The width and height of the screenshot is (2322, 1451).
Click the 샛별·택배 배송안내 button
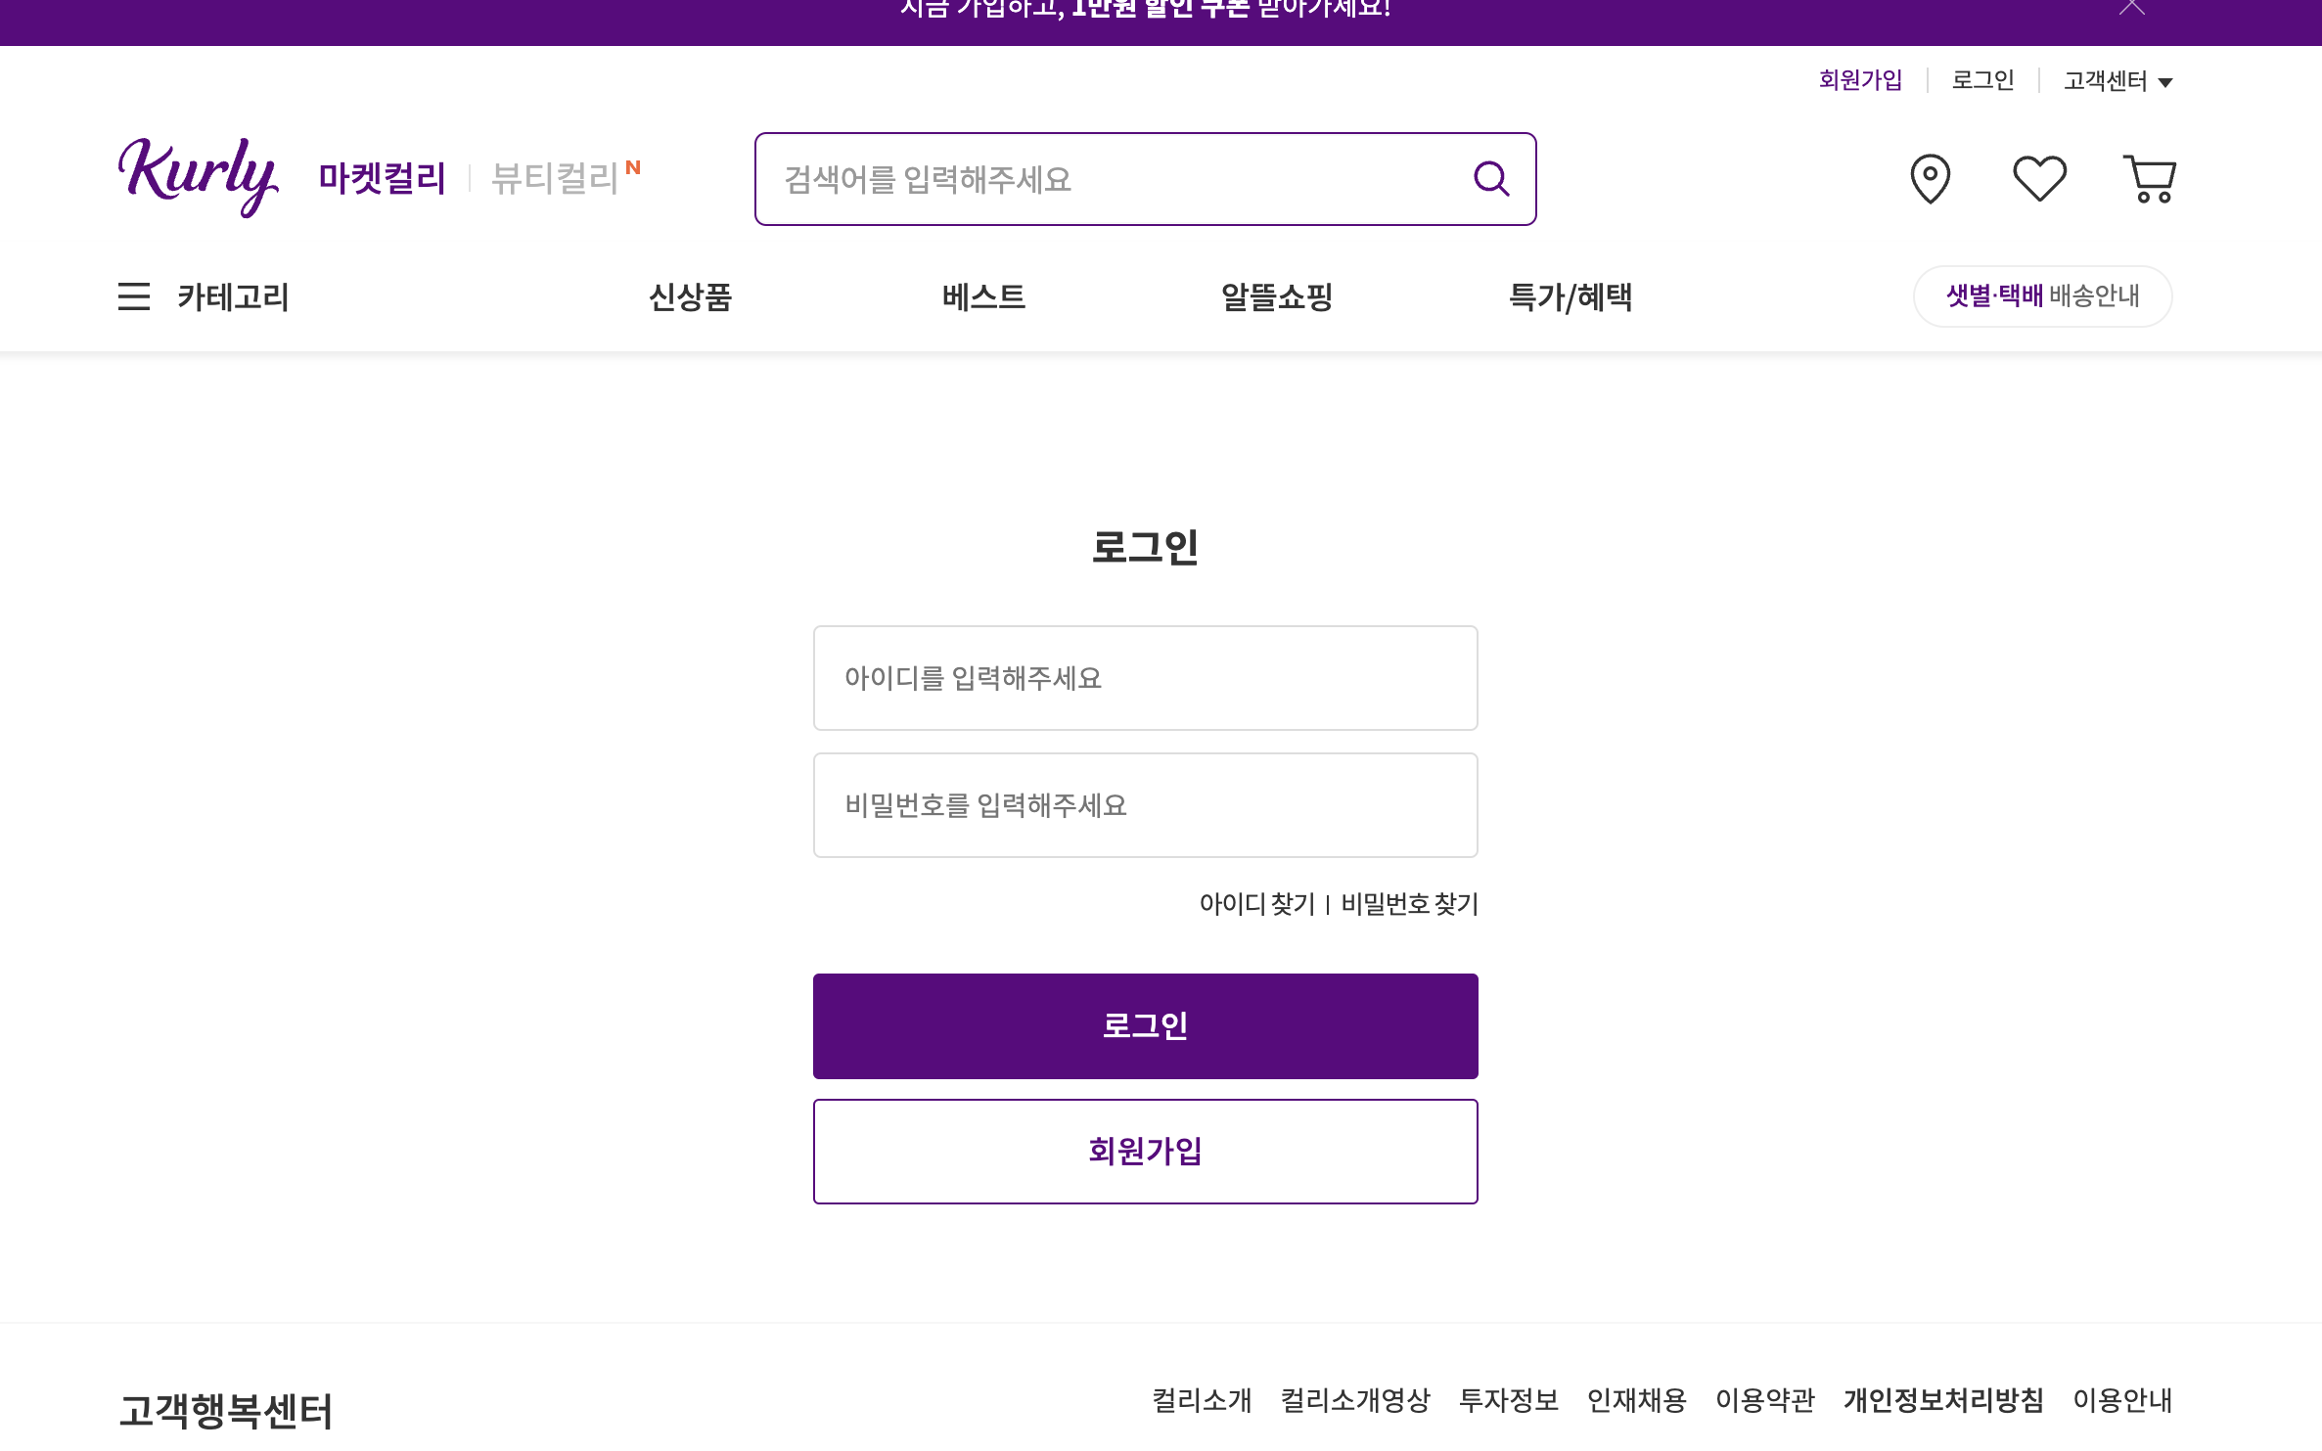click(2042, 296)
